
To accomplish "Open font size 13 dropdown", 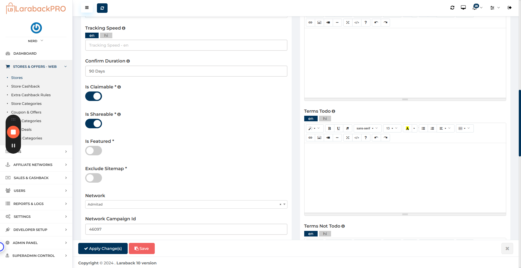I will click(392, 128).
